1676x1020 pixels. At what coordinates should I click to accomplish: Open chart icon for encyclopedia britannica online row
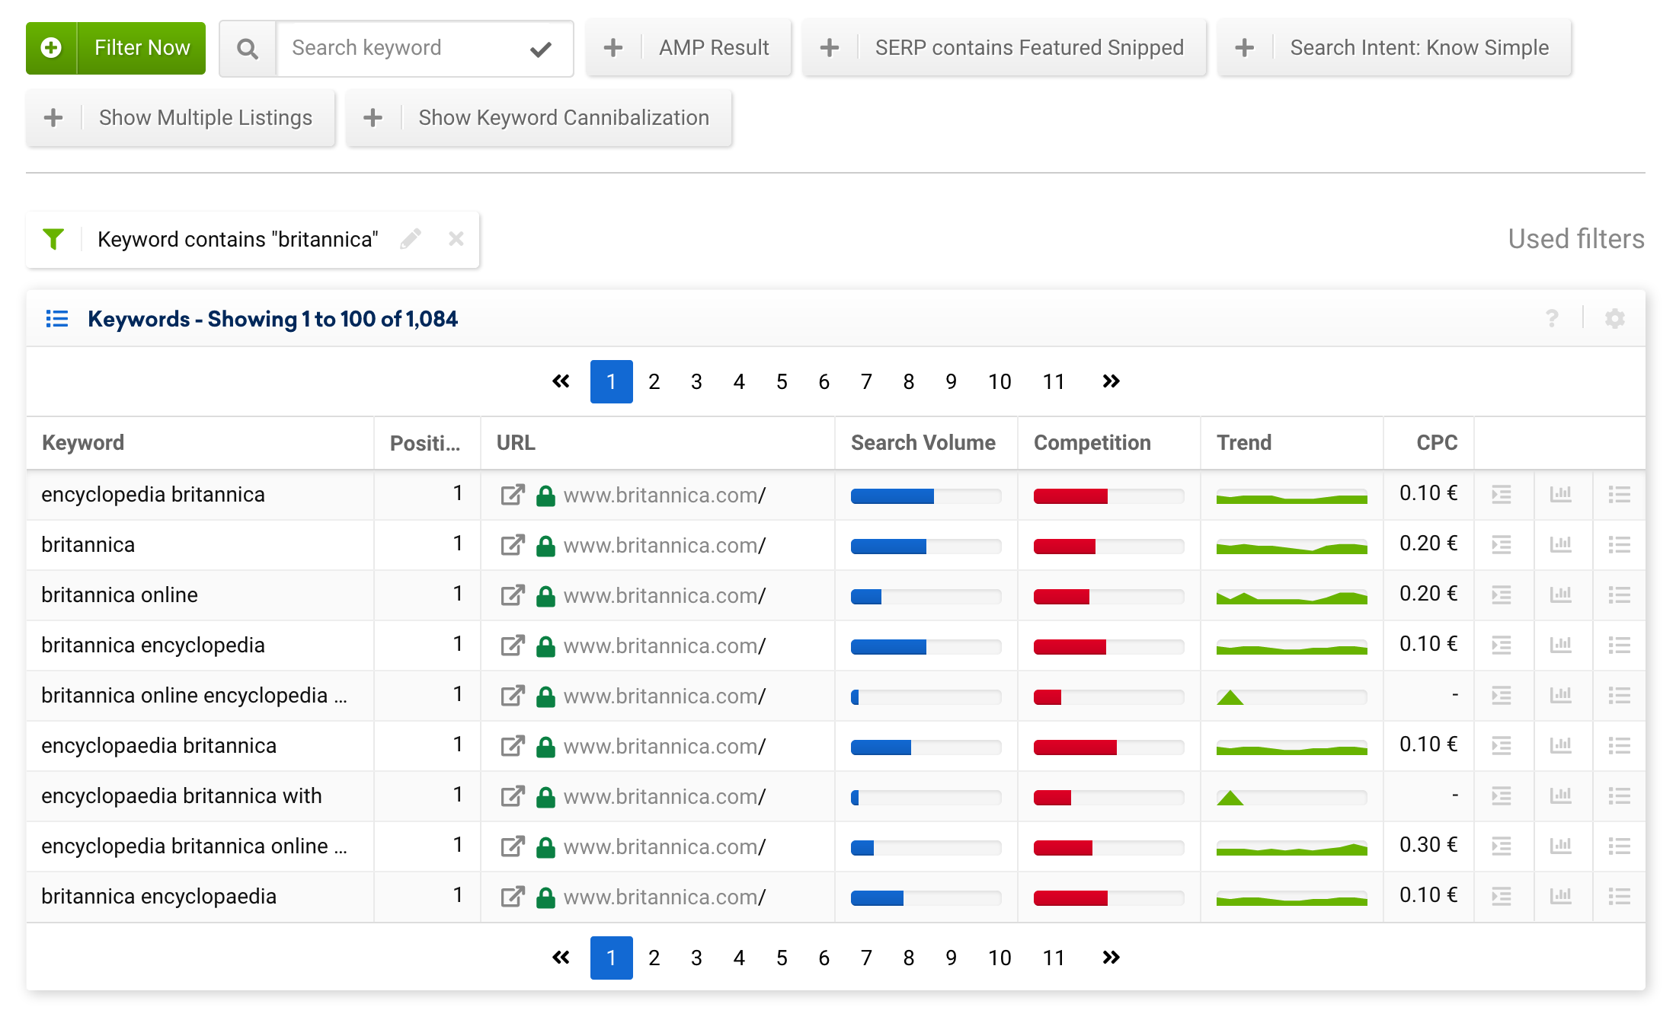1561,846
